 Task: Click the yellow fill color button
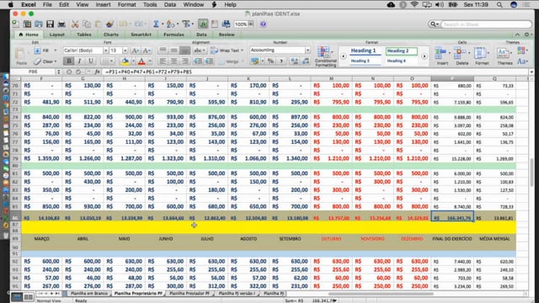[x=125, y=61]
